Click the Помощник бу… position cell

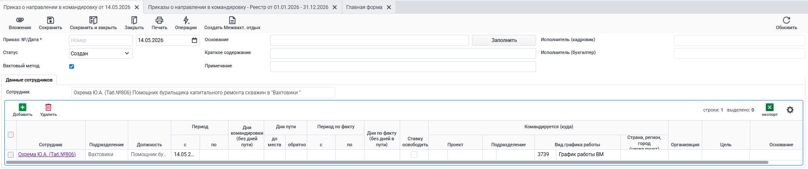pos(149,154)
